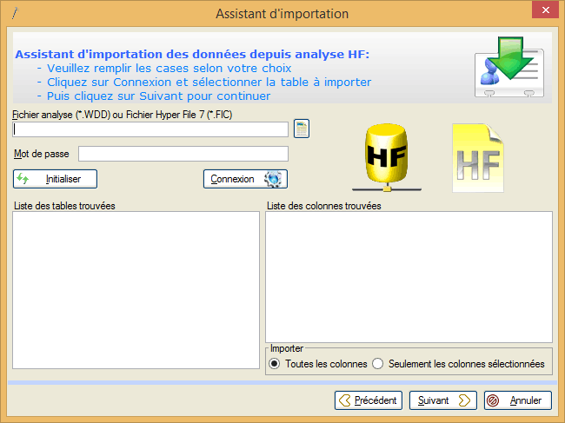
Task: Select the 'Toutes les colonnes' radio option
Action: click(x=275, y=364)
